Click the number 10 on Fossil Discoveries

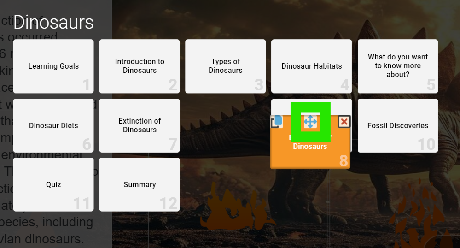426,144
